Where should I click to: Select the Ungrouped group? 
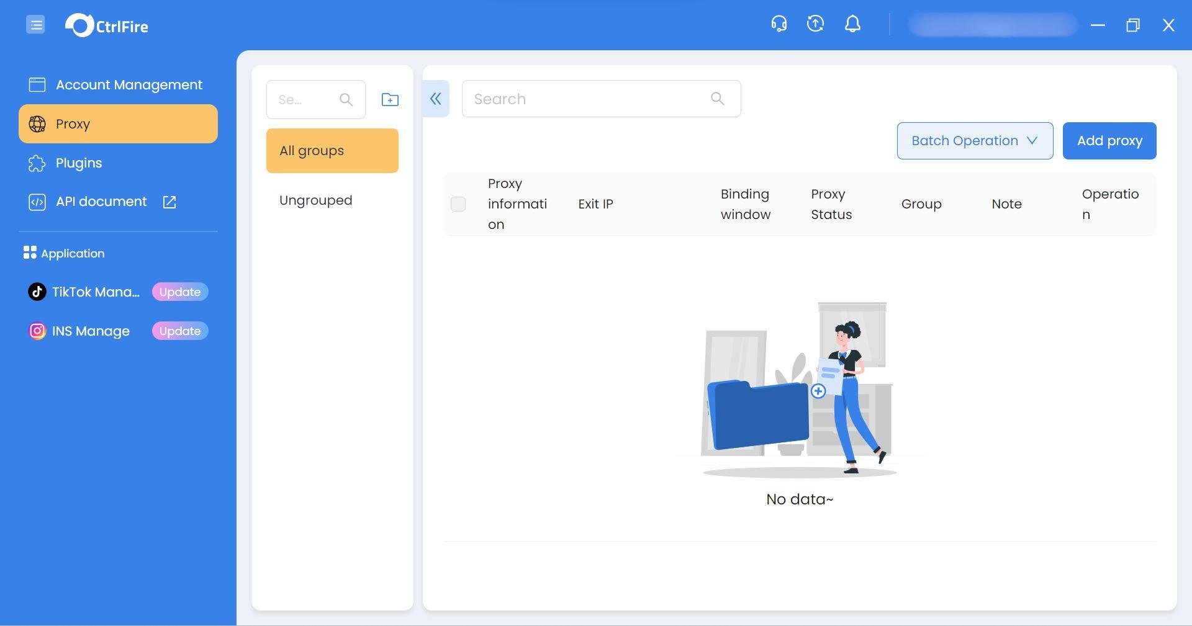click(x=332, y=200)
